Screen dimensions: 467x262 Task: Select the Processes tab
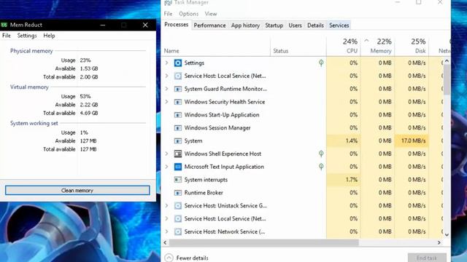coord(177,25)
